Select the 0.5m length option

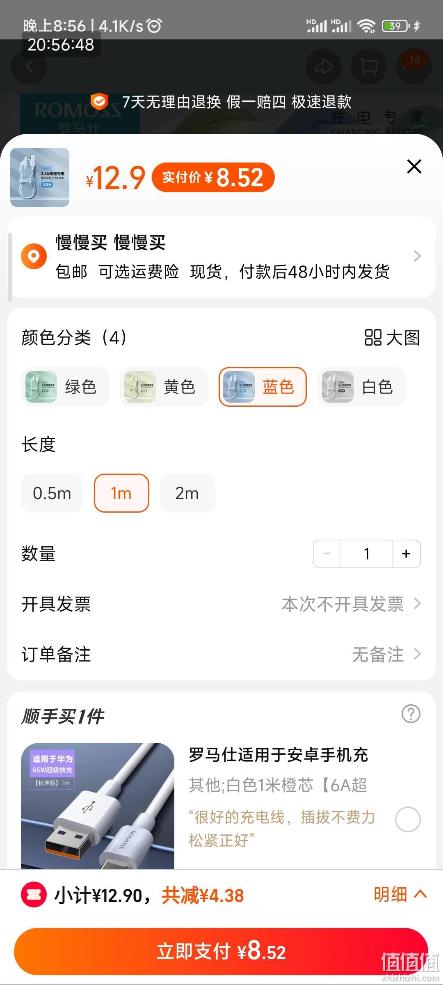point(52,493)
